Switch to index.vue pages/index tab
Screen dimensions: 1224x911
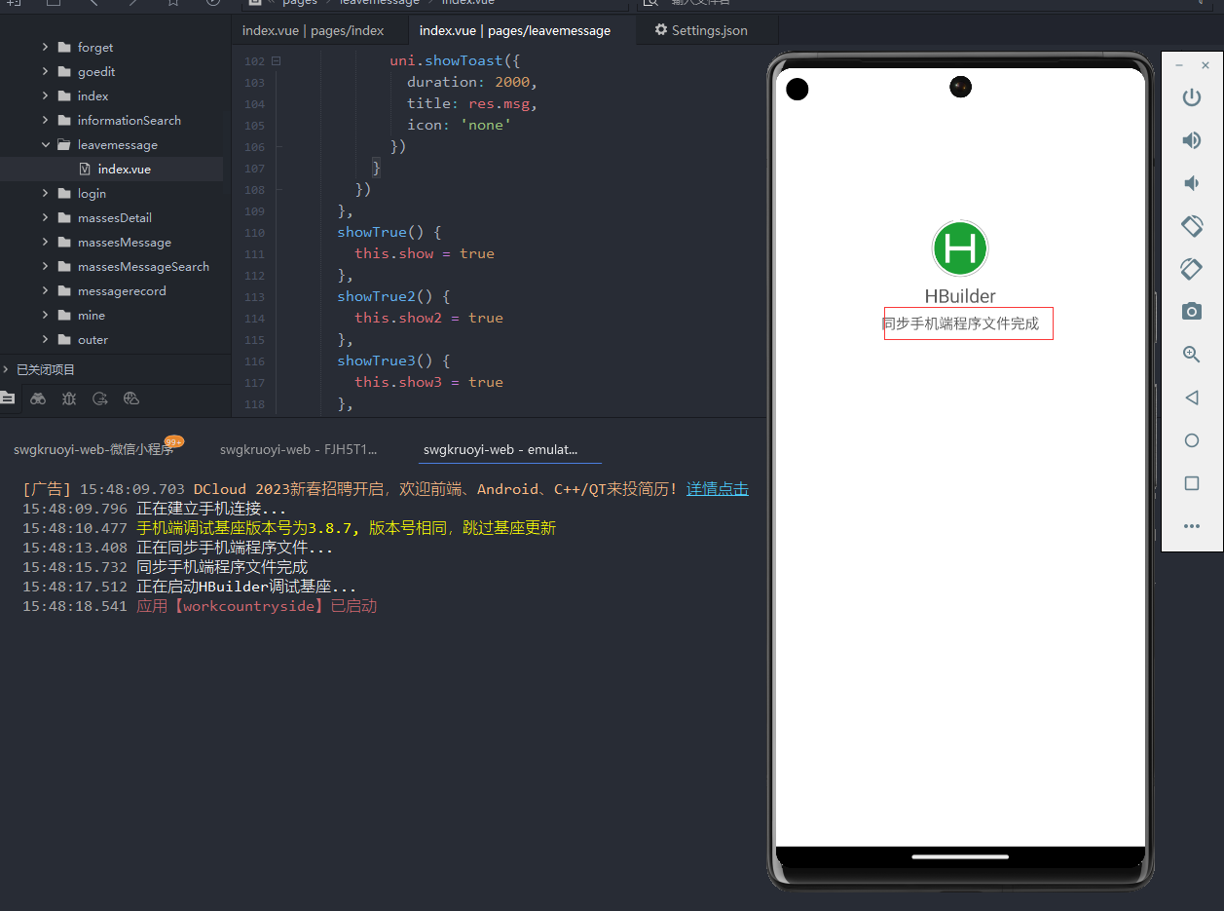point(313,30)
